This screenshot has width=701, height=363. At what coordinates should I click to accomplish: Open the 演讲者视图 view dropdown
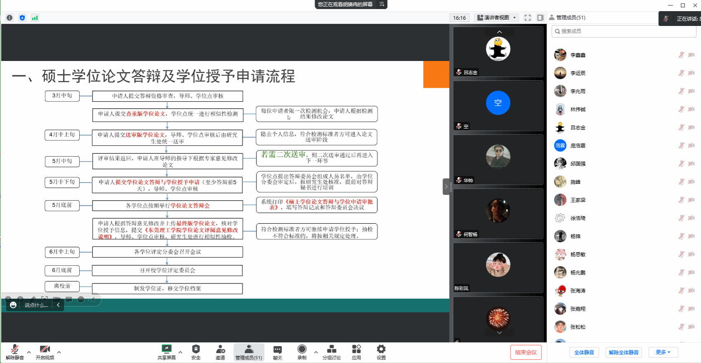click(x=497, y=18)
